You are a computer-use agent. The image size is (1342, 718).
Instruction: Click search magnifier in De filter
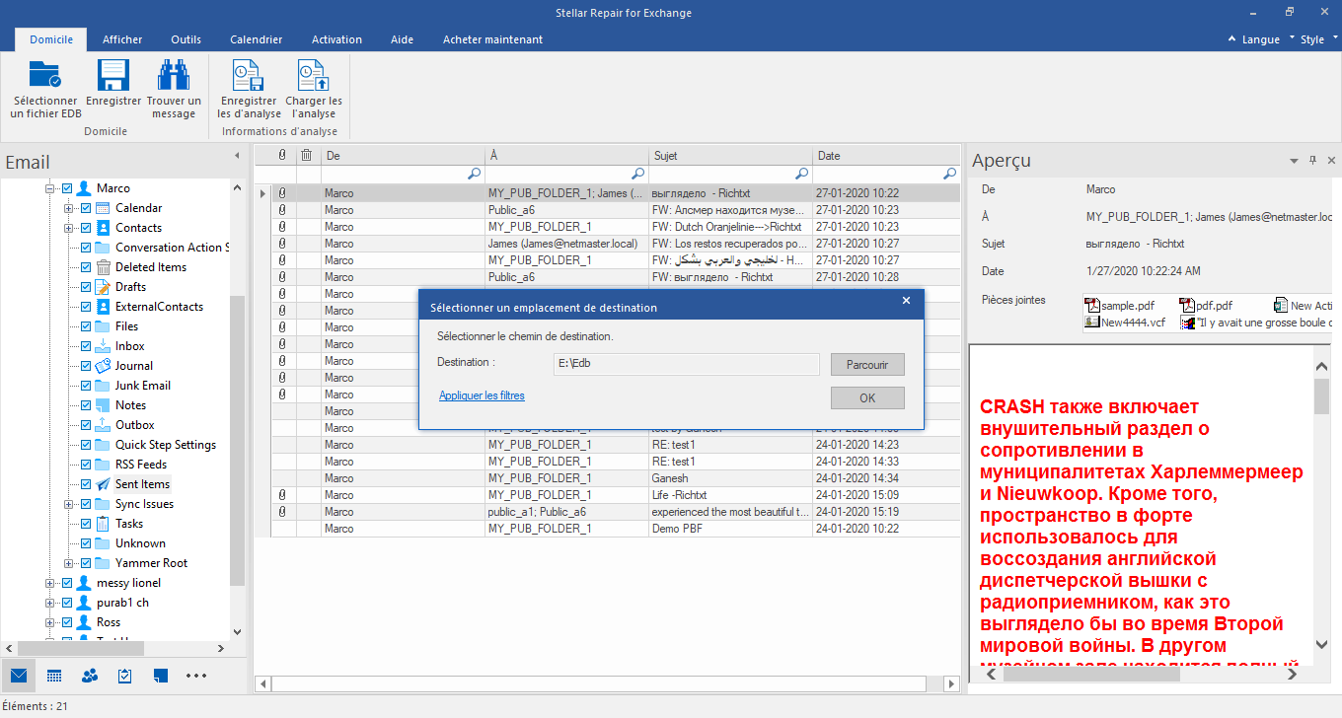coord(475,174)
